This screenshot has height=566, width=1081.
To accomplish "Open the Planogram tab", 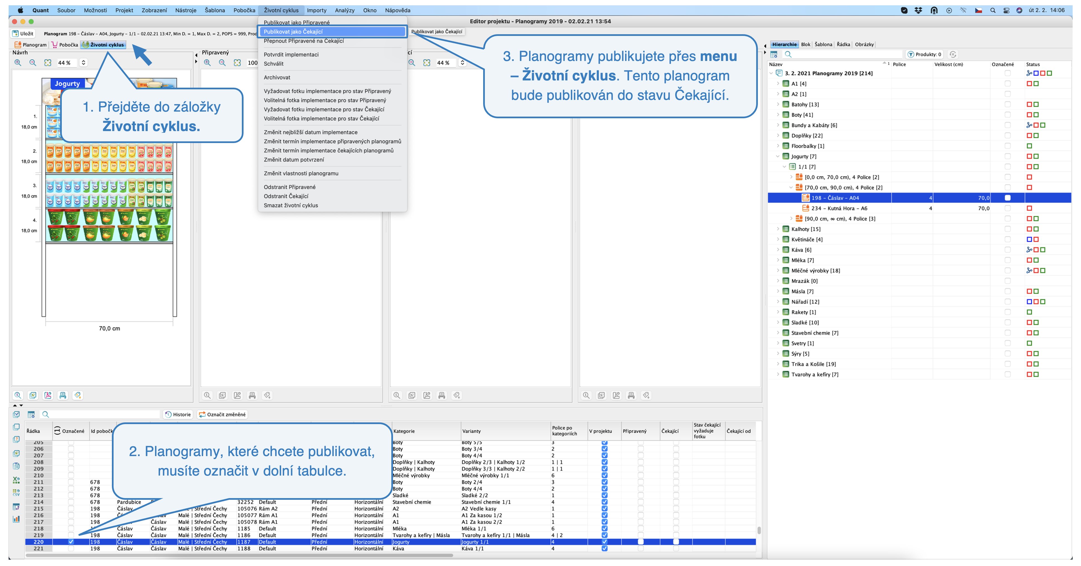I will [30, 45].
